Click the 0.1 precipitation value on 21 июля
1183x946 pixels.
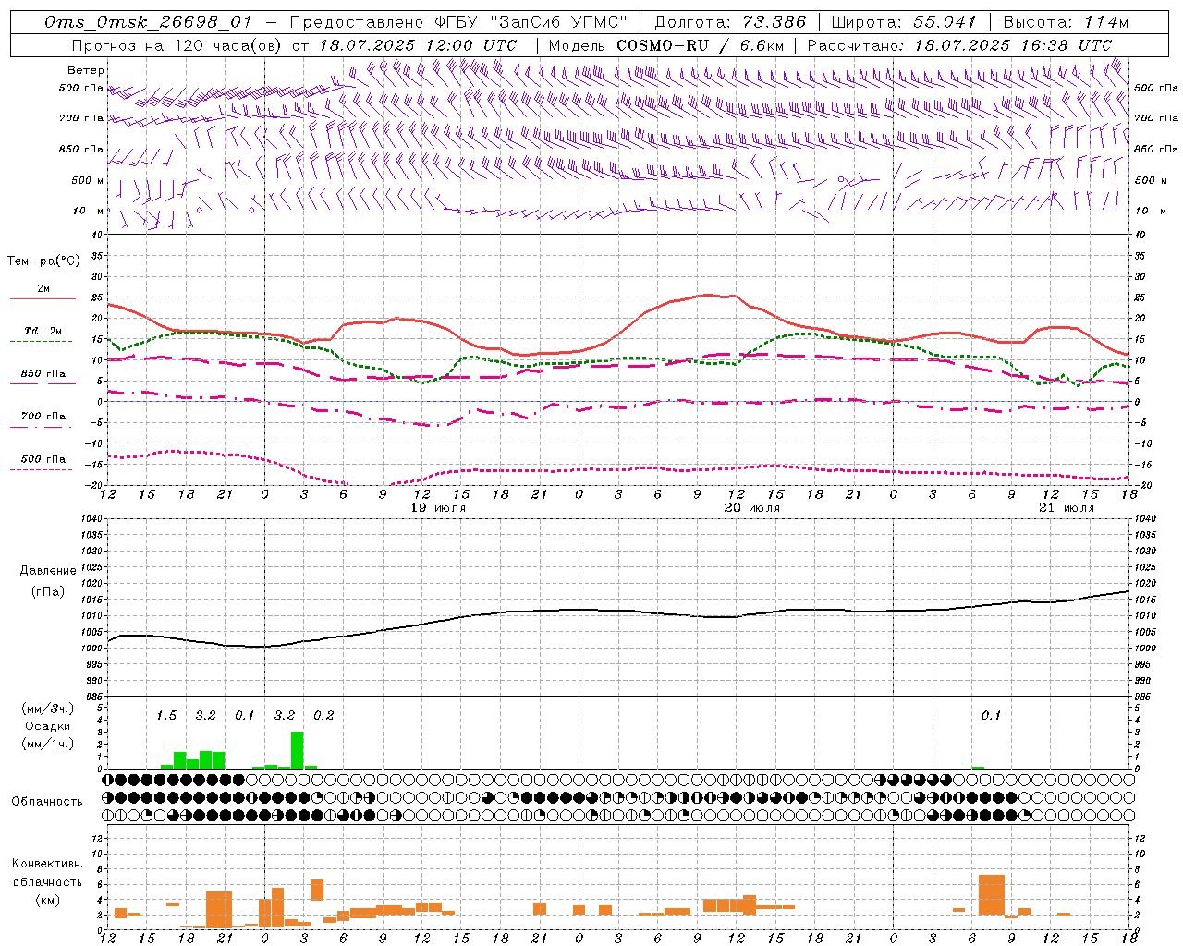[x=991, y=716]
